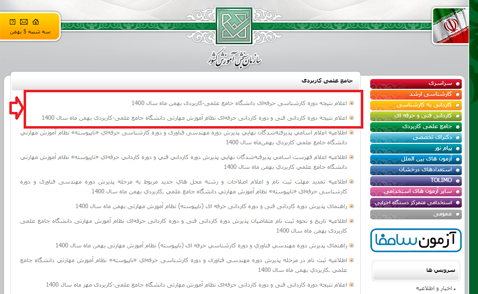Open the سراسری menu item
The image size is (478, 294).
pos(416,83)
